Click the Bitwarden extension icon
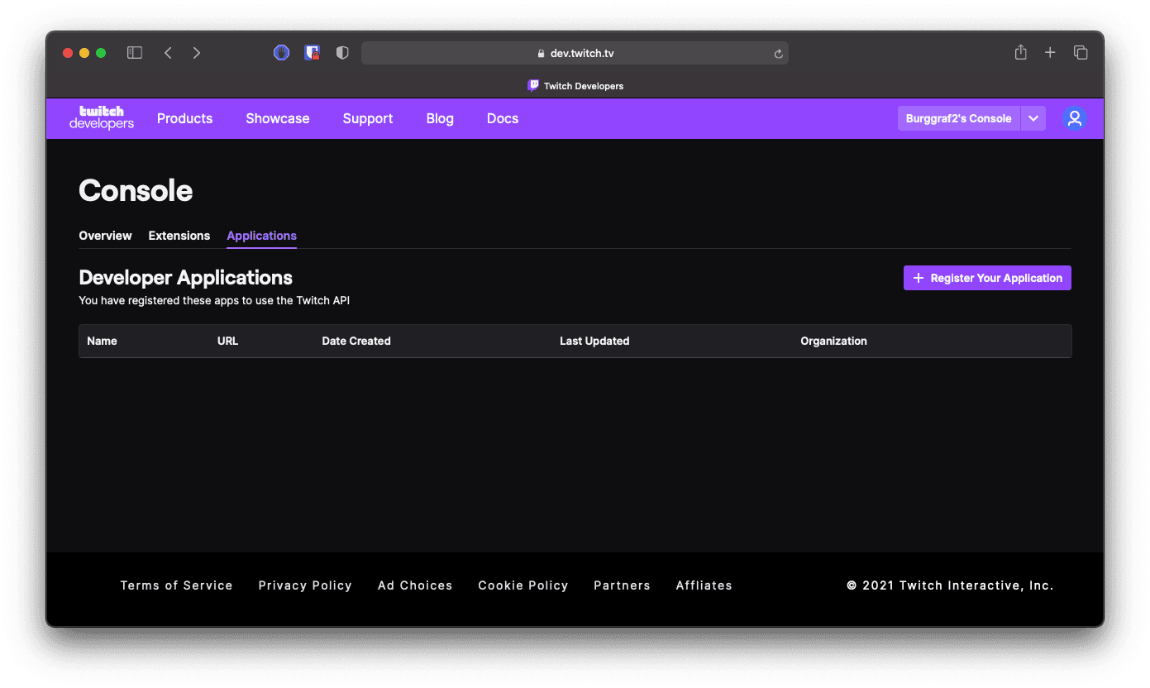The height and width of the screenshot is (688, 1150). point(312,53)
